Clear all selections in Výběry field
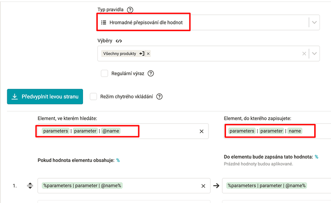Image resolution: width=331 pixels, height=203 pixels. coord(304,53)
